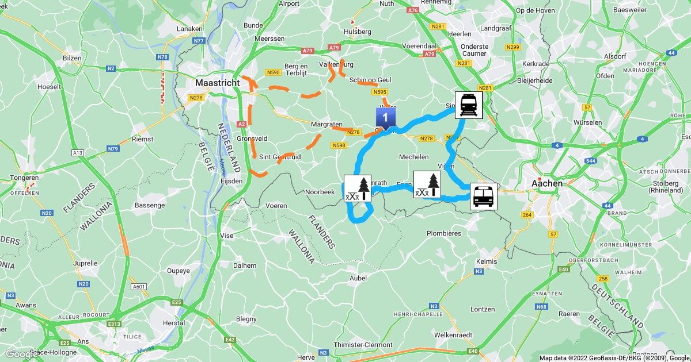Click the E25 highway shield near Herstal
Image resolution: width=691 pixels, height=362 pixels.
177,301
